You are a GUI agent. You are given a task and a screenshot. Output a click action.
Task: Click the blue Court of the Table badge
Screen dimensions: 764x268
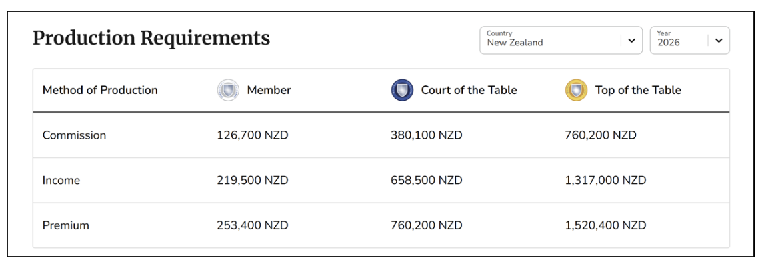(402, 90)
